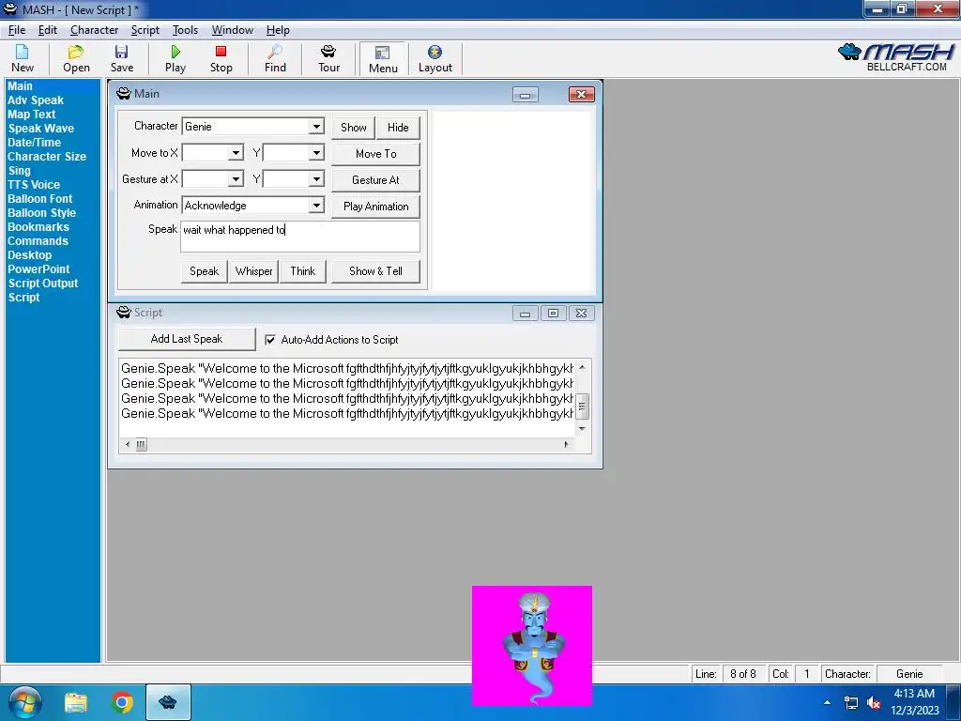The image size is (961, 721).
Task: Stop playback with the red Stop icon
Action: tap(221, 59)
